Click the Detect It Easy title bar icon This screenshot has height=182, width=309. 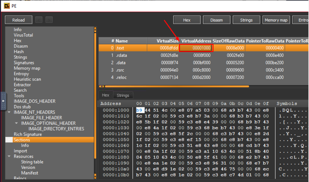tap(6, 6)
